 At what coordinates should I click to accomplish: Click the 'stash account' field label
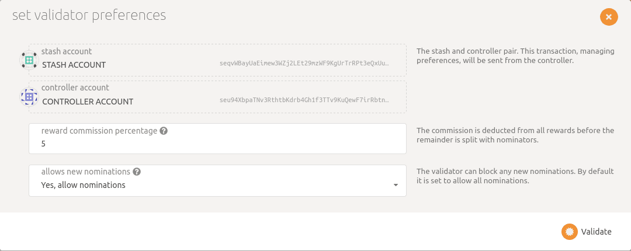[67, 51]
